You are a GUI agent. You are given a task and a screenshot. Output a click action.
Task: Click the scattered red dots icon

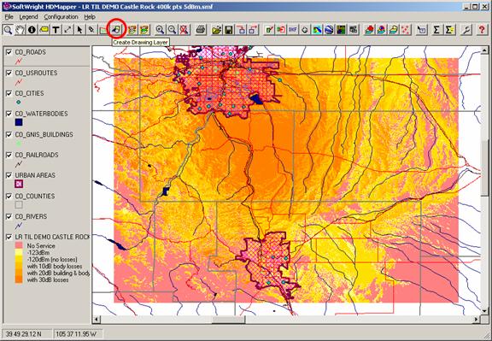coord(406,30)
